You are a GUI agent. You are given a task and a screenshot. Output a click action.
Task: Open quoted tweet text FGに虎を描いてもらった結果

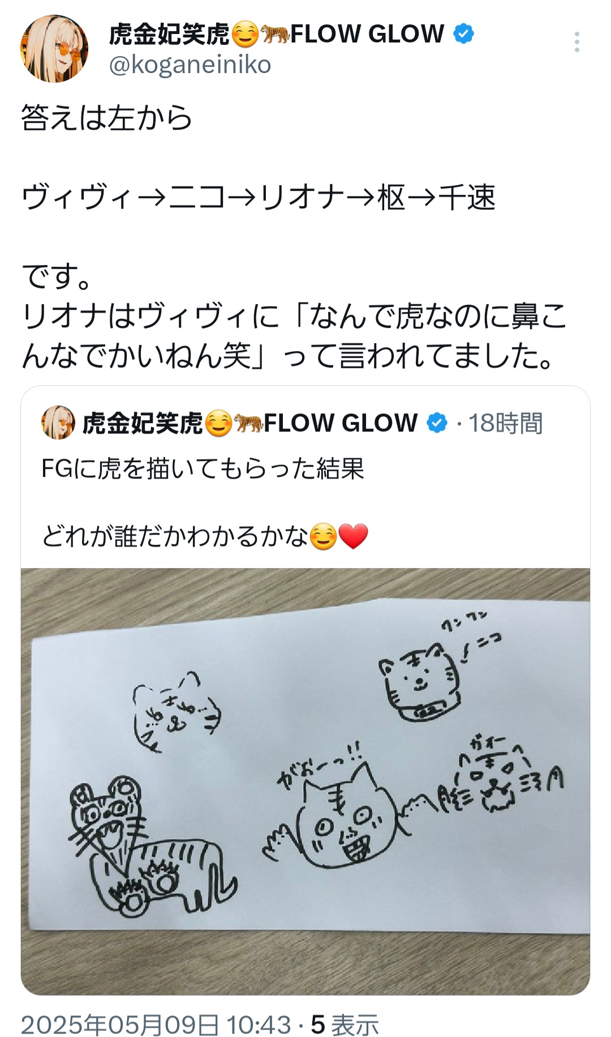click(x=203, y=468)
